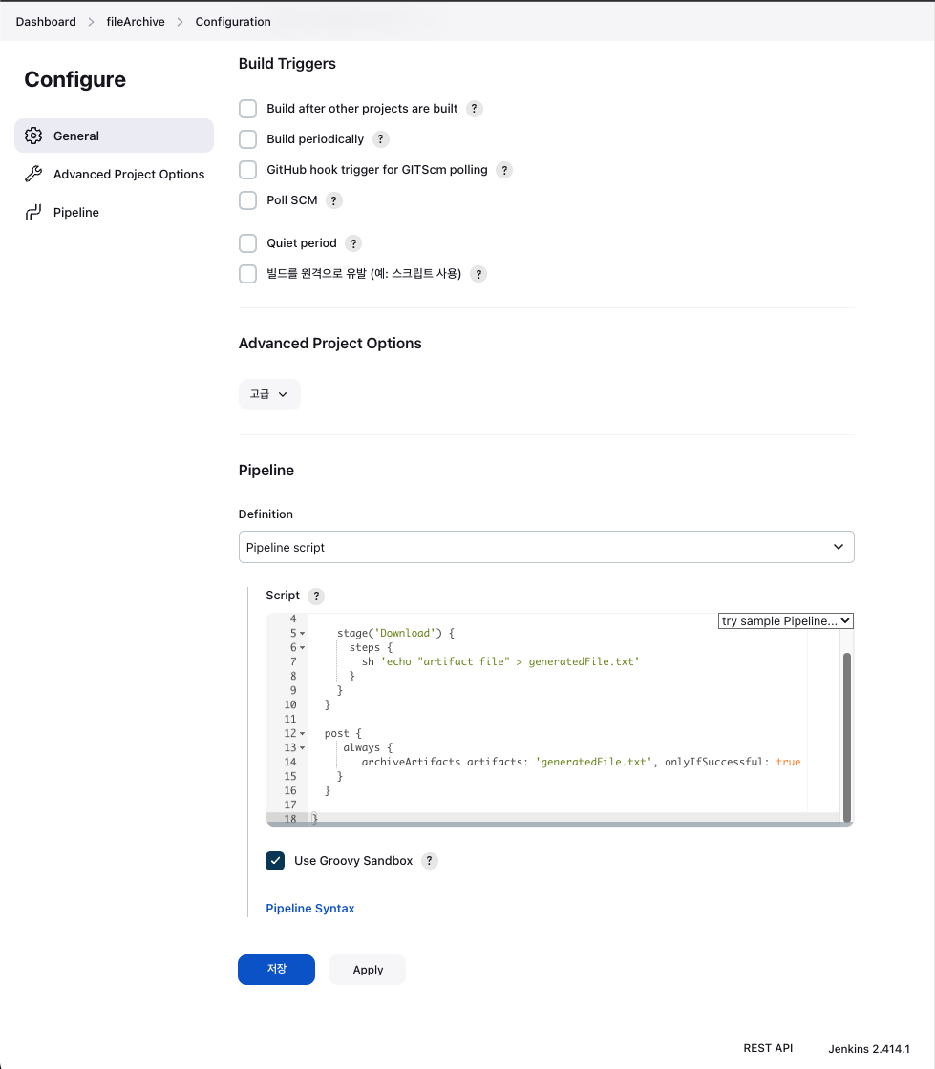Click the General gear icon in sidebar
Screen dimensions: 935x1069
(x=33, y=136)
